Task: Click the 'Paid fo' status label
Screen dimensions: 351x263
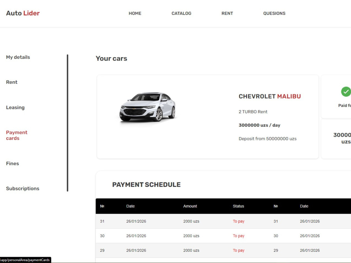Action: click(x=345, y=106)
